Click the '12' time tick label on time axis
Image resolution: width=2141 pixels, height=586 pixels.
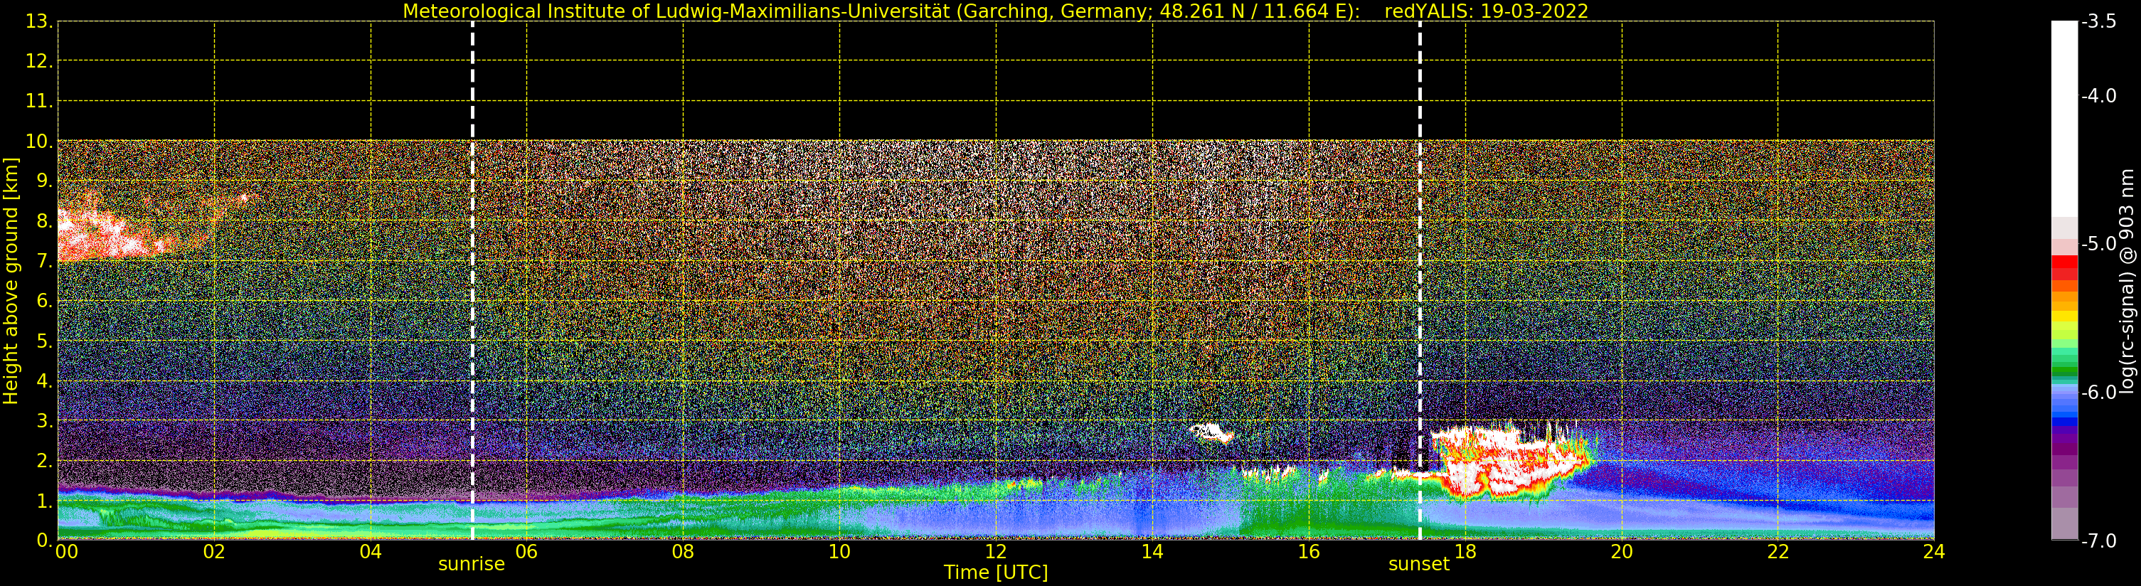[996, 552]
